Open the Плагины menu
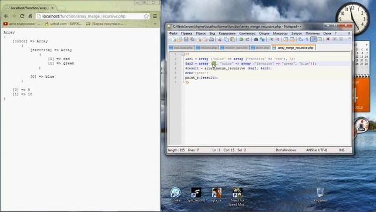376x212 pixels. coord(313,34)
